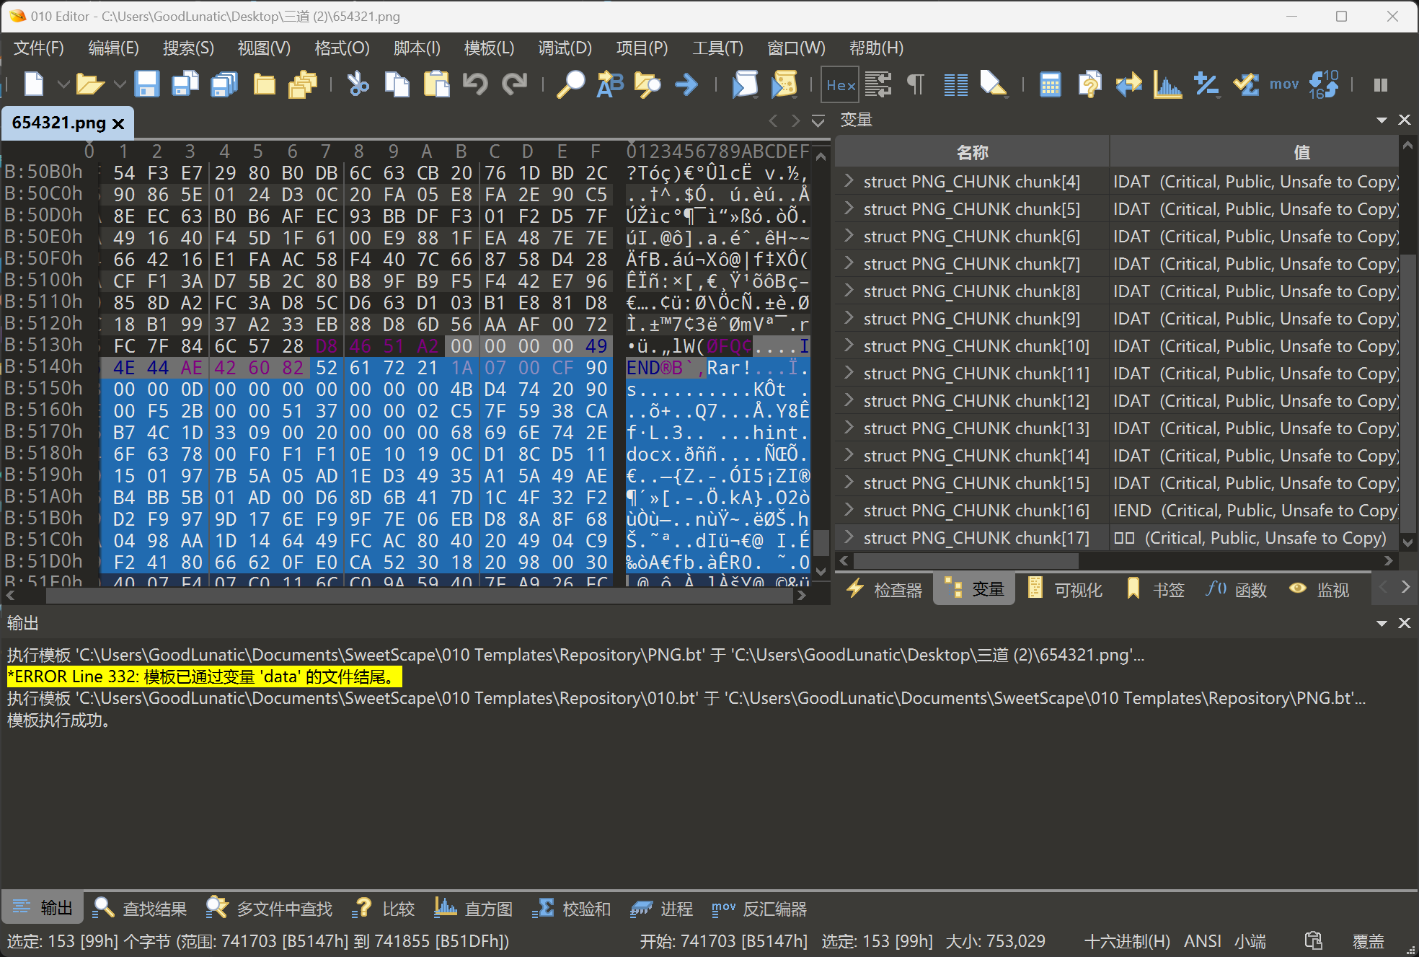Expand struct PNG_CHUNK chunk[12] row
Viewport: 1419px width, 957px height.
tap(849, 400)
